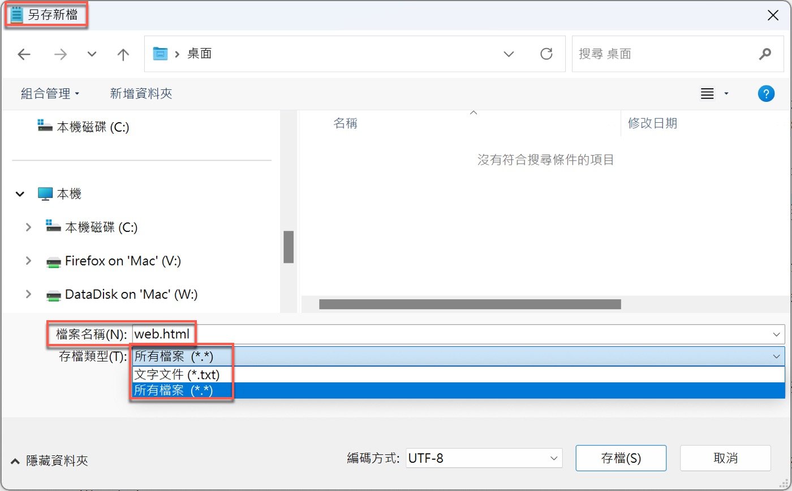The height and width of the screenshot is (491, 792).
Task: Click navigation pane vertical scrollbar thumb
Action: click(289, 247)
